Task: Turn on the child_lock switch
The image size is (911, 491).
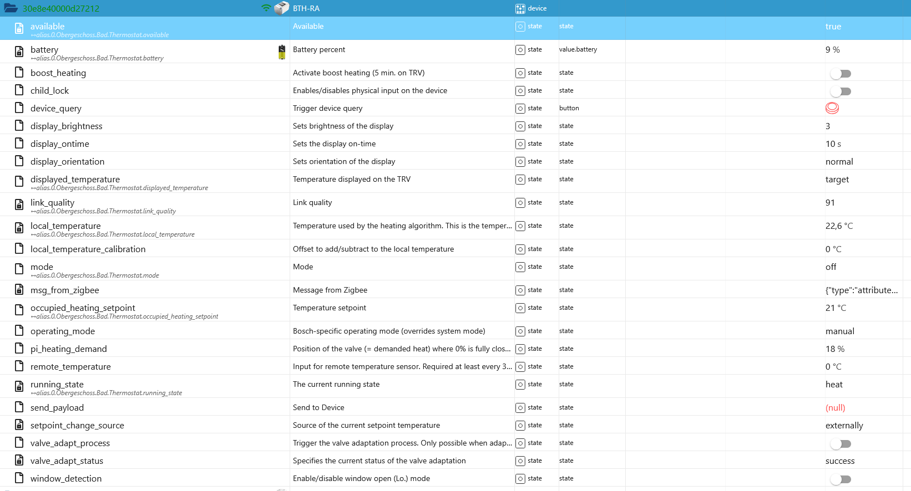Action: click(841, 91)
